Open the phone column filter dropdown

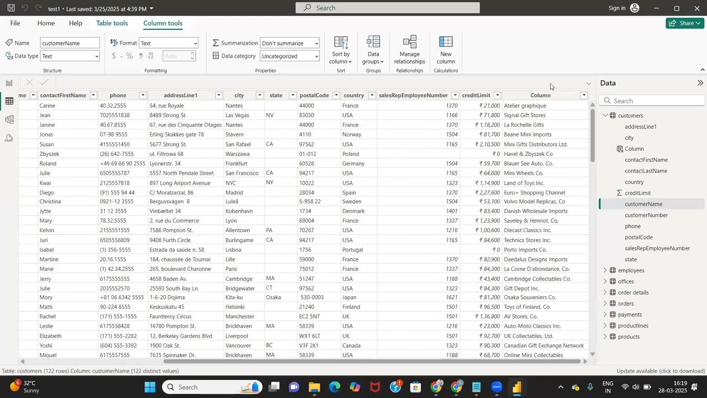click(x=143, y=96)
